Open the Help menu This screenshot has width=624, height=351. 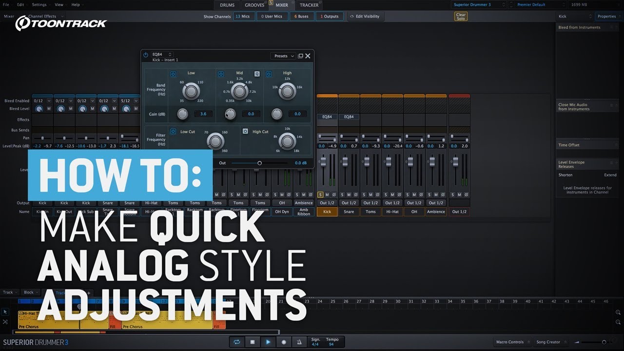click(76, 4)
